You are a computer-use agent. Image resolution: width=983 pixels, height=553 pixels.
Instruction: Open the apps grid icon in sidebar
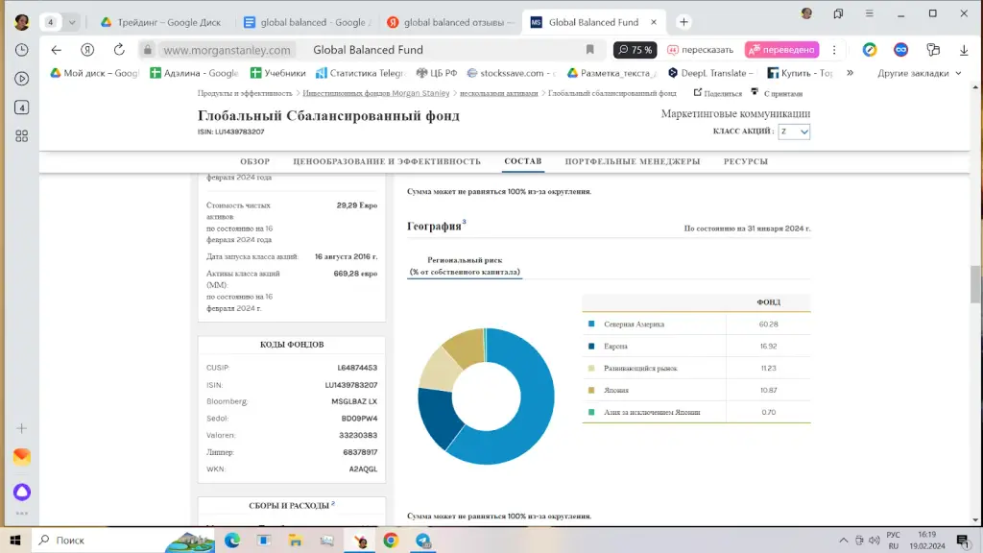[x=21, y=136]
